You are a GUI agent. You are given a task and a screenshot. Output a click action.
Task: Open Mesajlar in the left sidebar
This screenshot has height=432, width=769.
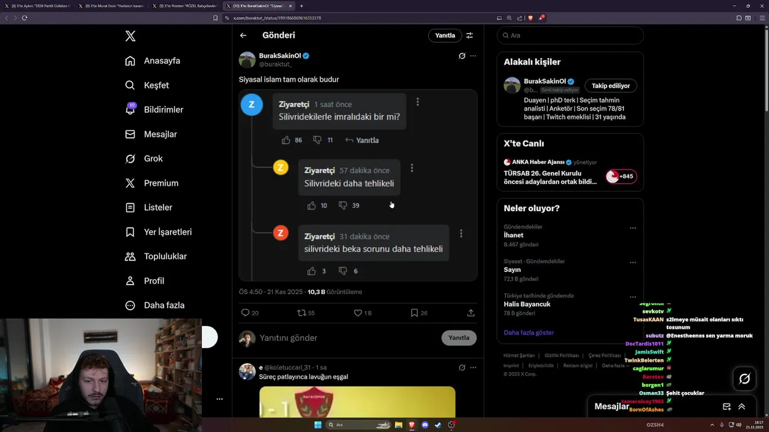151,134
